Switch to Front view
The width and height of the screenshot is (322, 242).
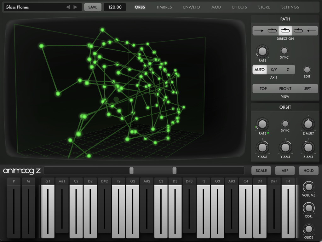[285, 89]
